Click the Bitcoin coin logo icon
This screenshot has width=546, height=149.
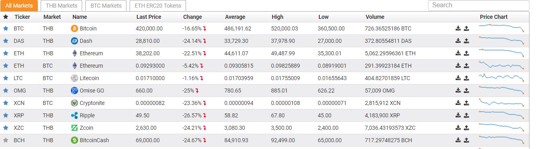74,28
